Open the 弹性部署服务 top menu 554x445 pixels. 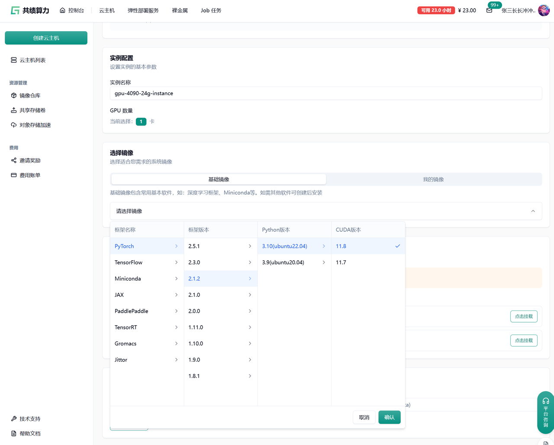coord(143,10)
